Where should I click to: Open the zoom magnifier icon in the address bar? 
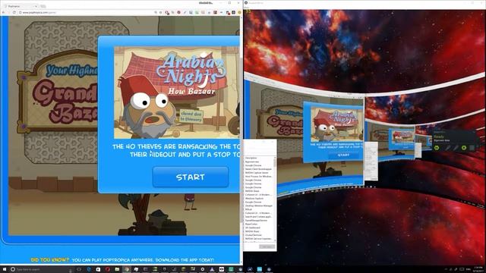click(x=156, y=12)
